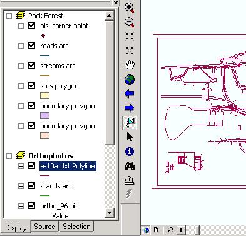This screenshot has width=246, height=236.
Task: Activate the Pan hand tool
Action: pyautogui.click(x=130, y=65)
